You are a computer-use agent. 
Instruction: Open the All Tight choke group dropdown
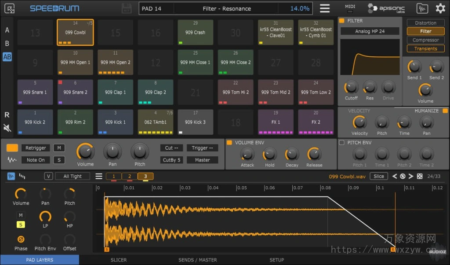73,176
